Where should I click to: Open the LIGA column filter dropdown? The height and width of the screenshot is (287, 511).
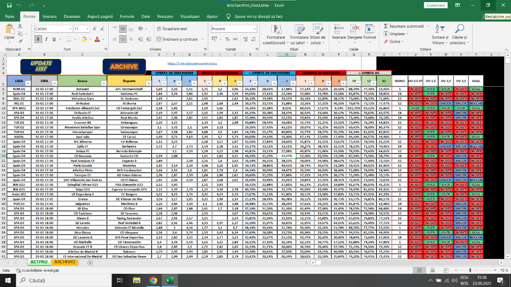coord(28,83)
